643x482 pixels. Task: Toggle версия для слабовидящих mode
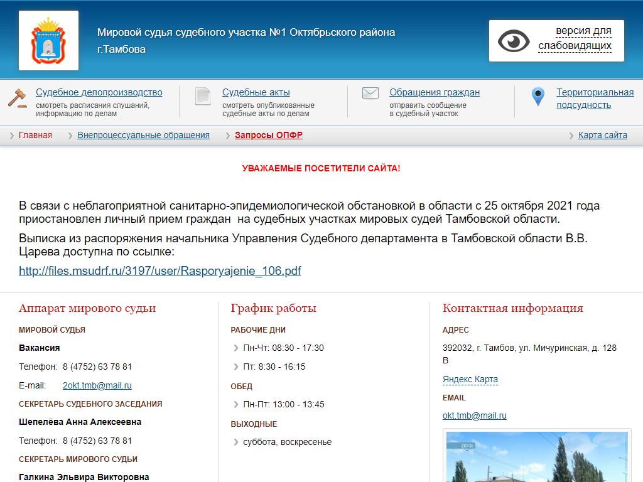point(575,38)
